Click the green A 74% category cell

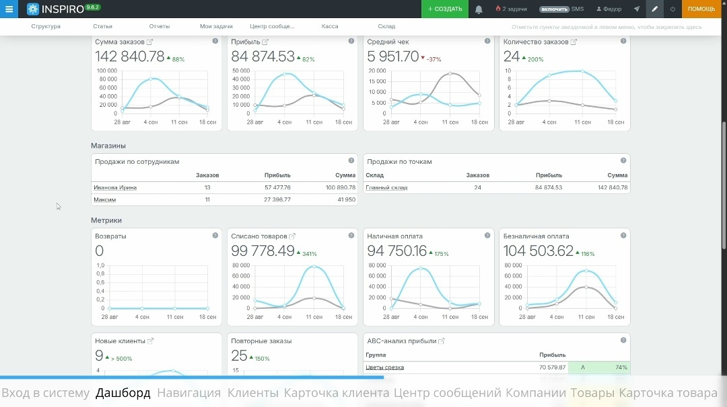(x=599, y=367)
